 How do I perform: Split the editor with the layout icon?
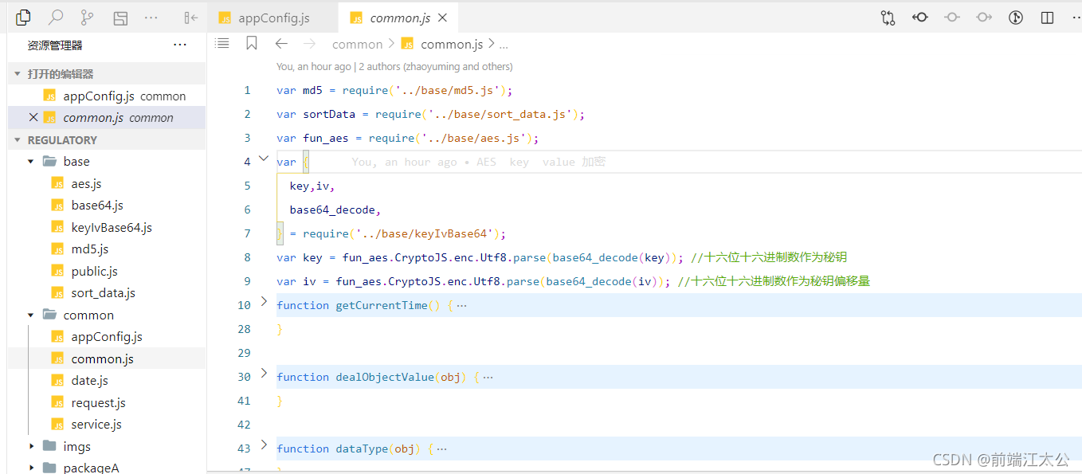1048,18
